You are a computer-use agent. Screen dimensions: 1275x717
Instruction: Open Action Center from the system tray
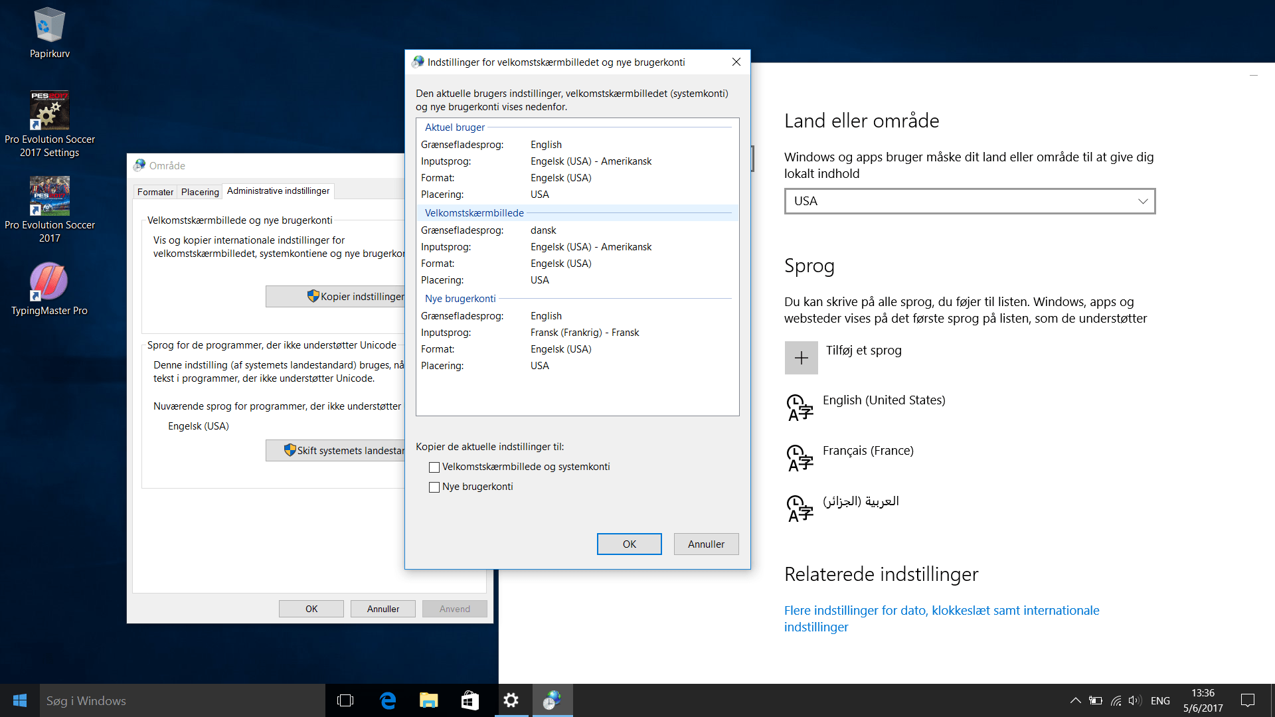[1248, 700]
